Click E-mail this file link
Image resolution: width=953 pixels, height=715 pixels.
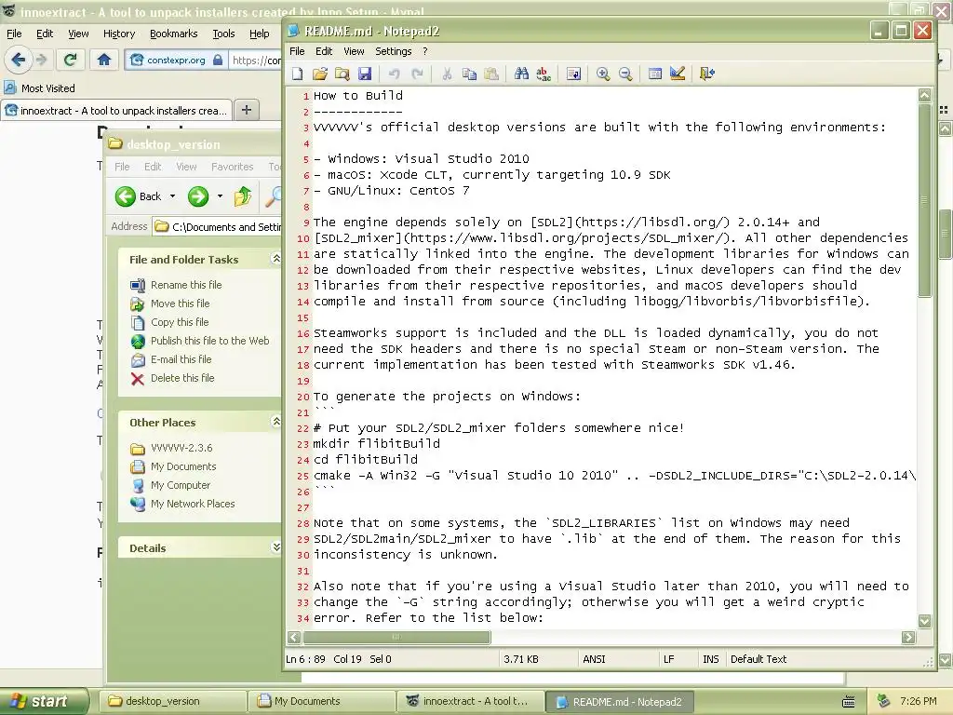click(x=181, y=359)
